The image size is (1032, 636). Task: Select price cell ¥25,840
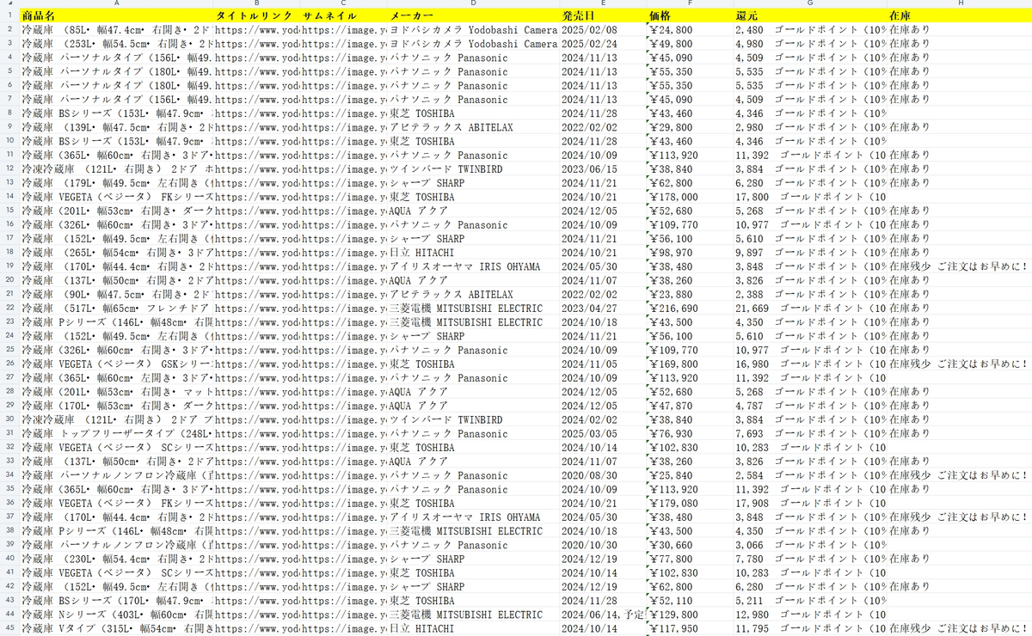(690, 475)
